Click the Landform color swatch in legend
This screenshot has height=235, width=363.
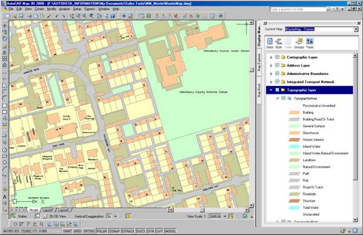tap(295, 160)
